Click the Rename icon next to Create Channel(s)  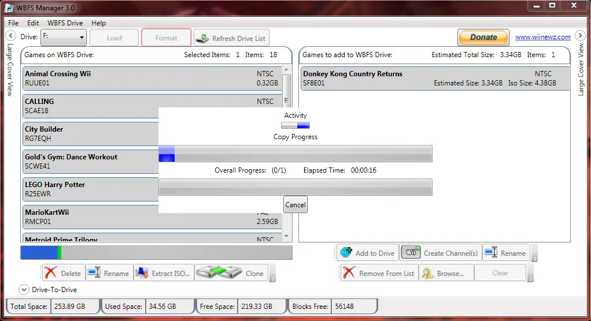491,252
